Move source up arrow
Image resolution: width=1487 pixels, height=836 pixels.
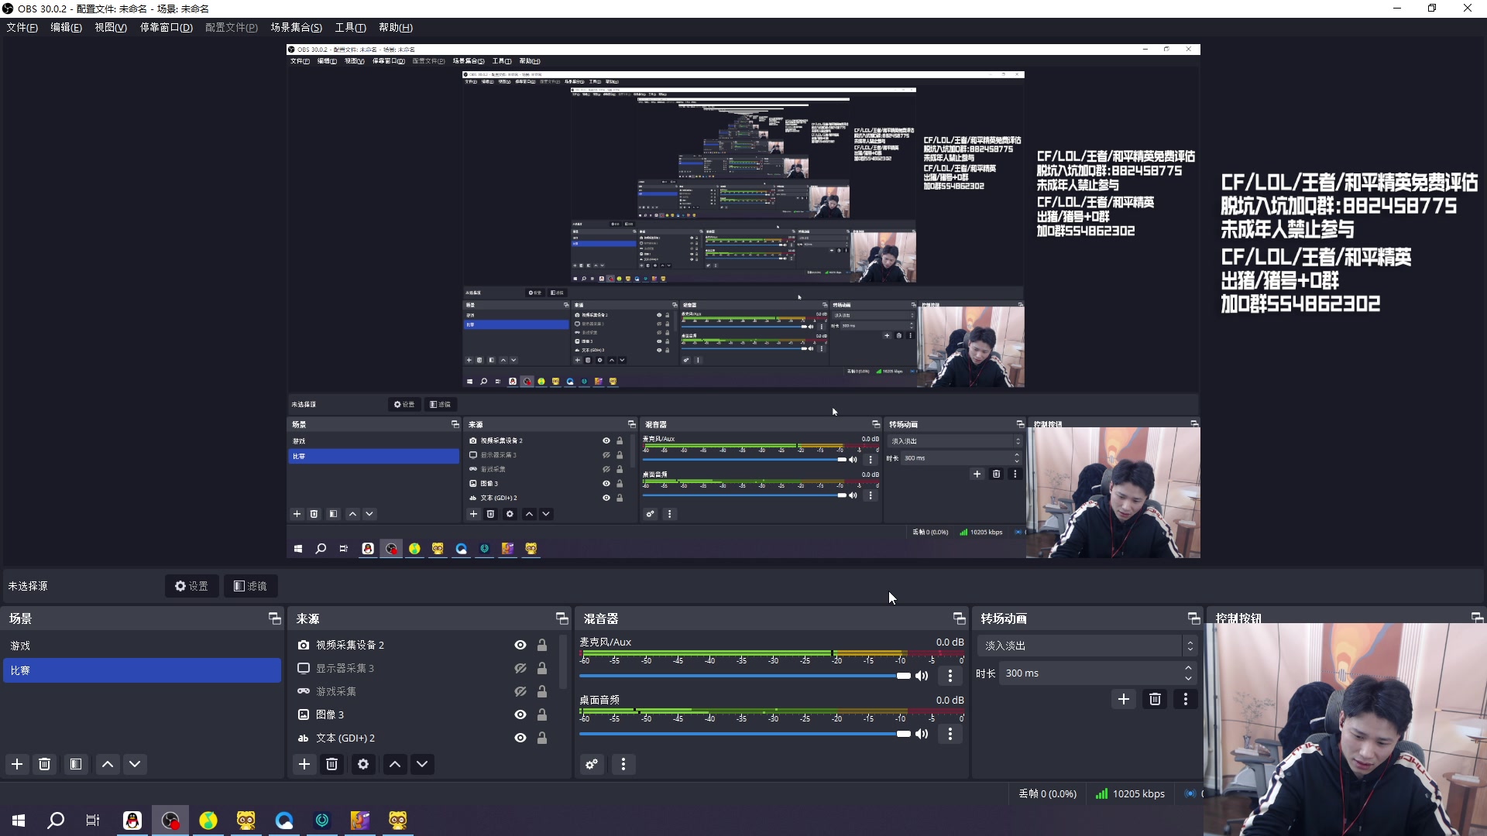click(x=395, y=764)
